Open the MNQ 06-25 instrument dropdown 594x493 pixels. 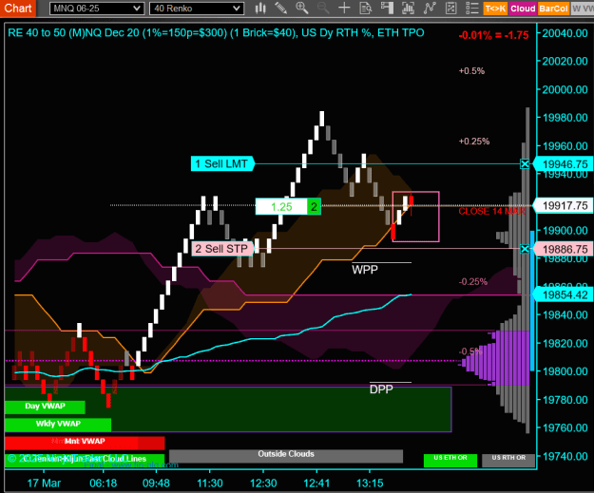tap(97, 9)
